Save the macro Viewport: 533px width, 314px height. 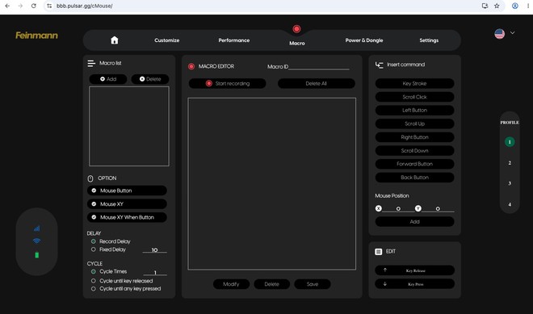click(313, 284)
